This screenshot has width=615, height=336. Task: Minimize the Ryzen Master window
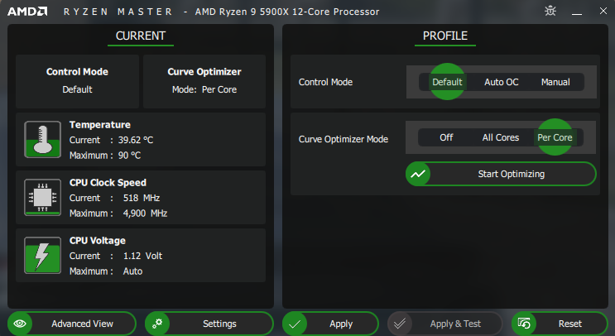(x=575, y=11)
